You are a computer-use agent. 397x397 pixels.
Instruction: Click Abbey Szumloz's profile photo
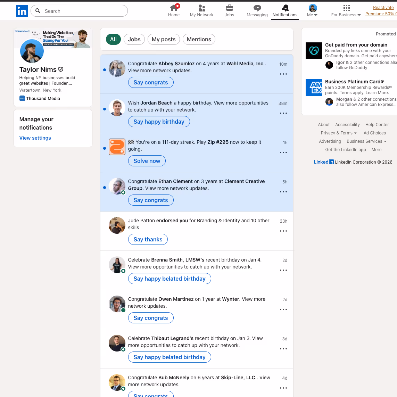tap(117, 68)
